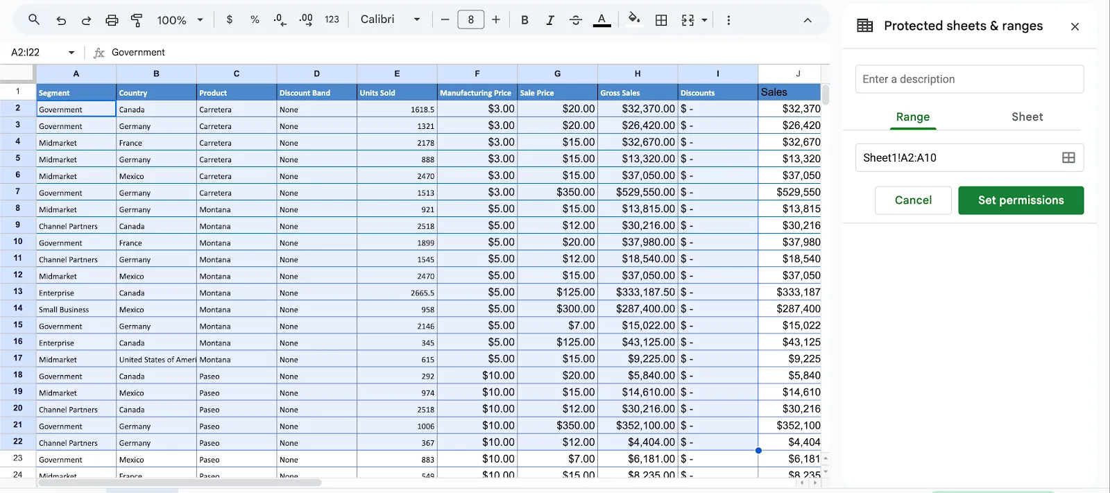Open the text color picker
The height and width of the screenshot is (493, 1110).
(x=601, y=20)
